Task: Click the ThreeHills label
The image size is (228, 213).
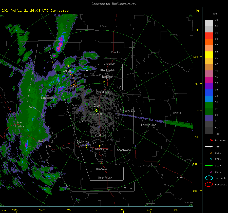Action: point(127,111)
